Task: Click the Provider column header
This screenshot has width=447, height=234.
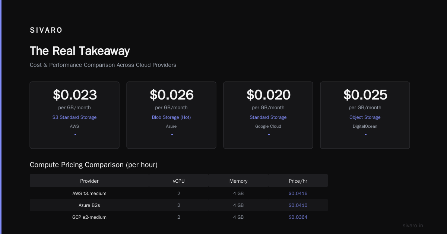Action: pyautogui.click(x=89, y=181)
